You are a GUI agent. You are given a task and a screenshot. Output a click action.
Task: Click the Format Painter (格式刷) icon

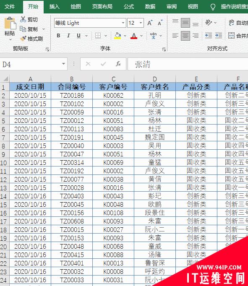(x=23, y=39)
